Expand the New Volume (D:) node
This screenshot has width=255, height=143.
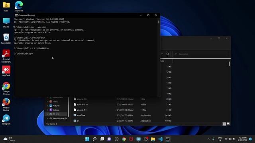(47, 118)
